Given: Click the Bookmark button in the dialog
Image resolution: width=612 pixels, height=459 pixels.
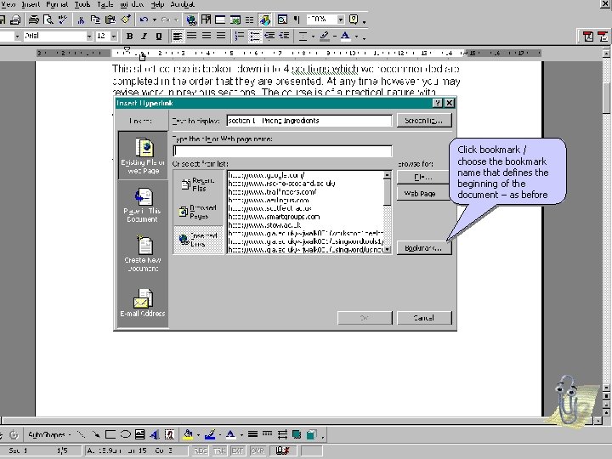Looking at the screenshot, I should [424, 248].
